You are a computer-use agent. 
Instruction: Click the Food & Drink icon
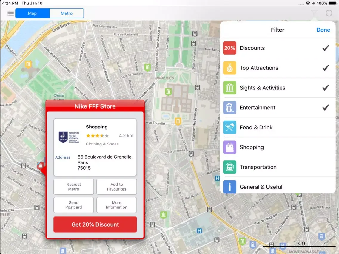[x=229, y=127]
